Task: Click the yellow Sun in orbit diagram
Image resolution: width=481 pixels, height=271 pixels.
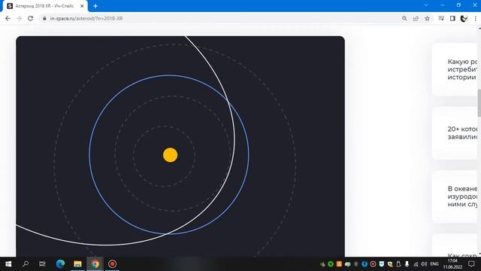Action: (171, 155)
